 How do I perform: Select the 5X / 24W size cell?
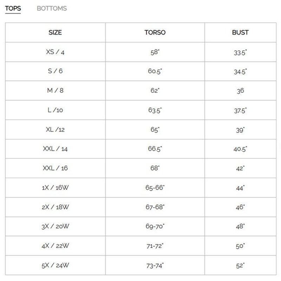coord(55,265)
